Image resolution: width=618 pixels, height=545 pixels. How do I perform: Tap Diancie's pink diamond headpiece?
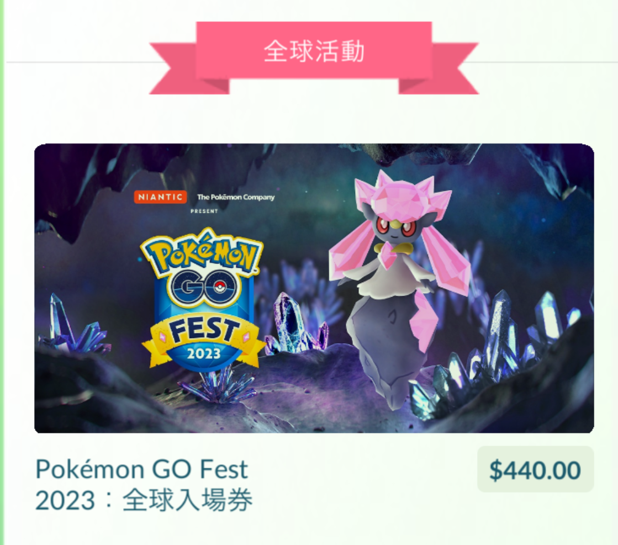403,194
